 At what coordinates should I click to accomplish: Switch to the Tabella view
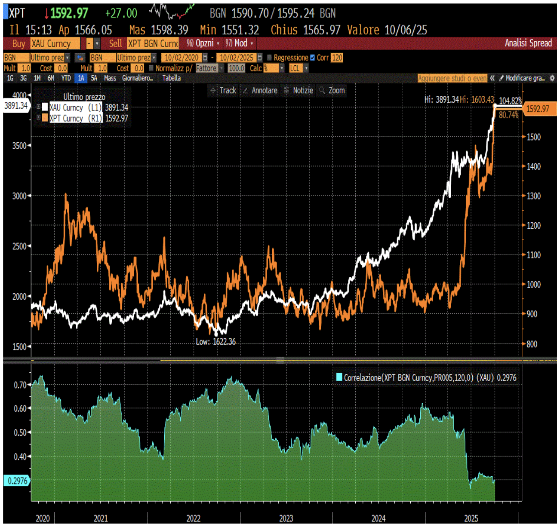click(x=171, y=78)
